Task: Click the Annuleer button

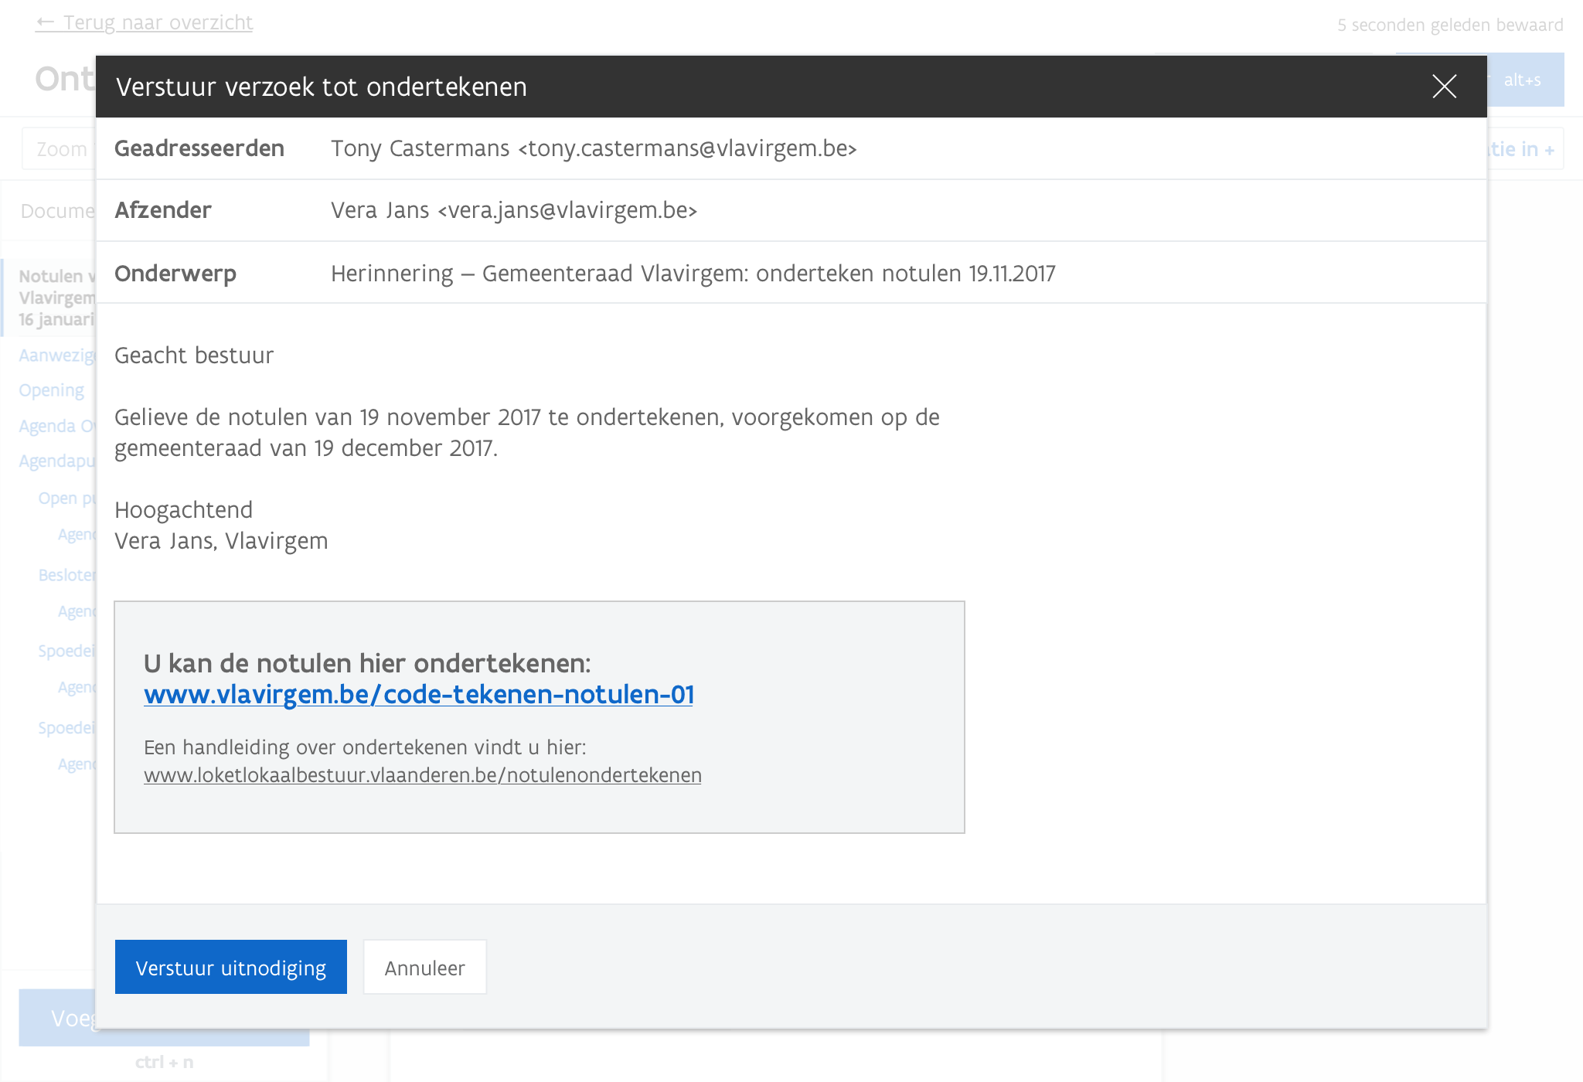Action: 424,968
